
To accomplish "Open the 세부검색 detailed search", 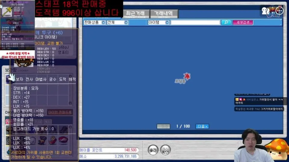I will tap(243, 22).
